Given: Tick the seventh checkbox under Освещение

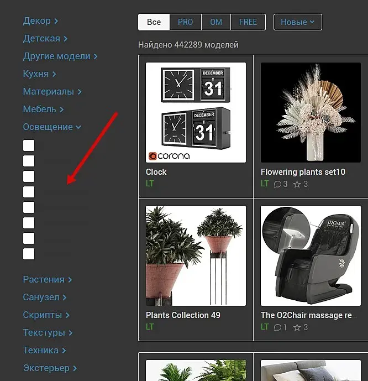Looking at the screenshot, I should point(29,238).
